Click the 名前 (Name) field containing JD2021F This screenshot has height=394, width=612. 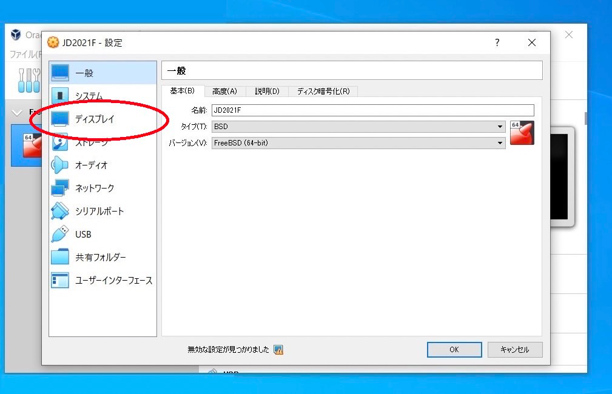click(x=372, y=110)
